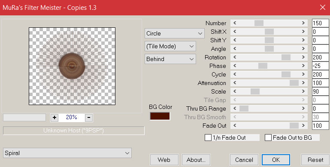This screenshot has width=330, height=167.
Task: Click the Unknown Host ("9PSP") status text
Action: [74, 131]
